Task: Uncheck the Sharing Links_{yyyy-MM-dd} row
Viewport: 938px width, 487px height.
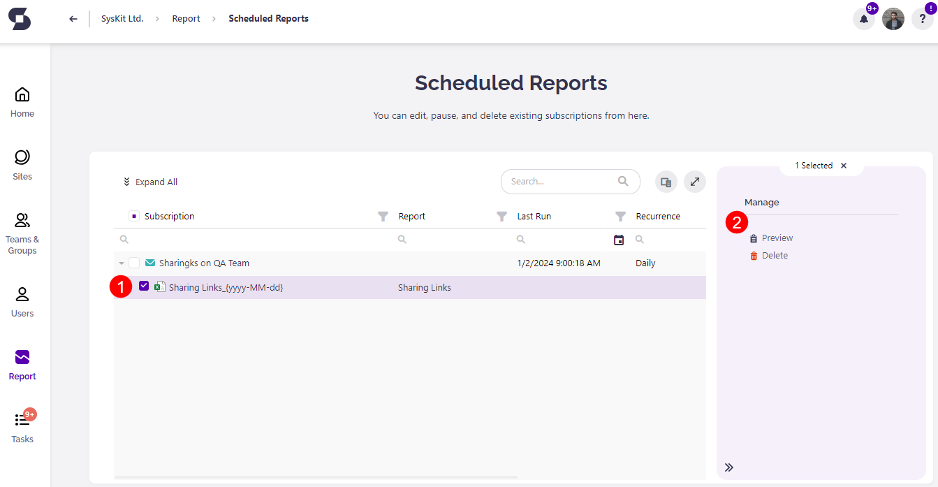Action: pos(144,286)
